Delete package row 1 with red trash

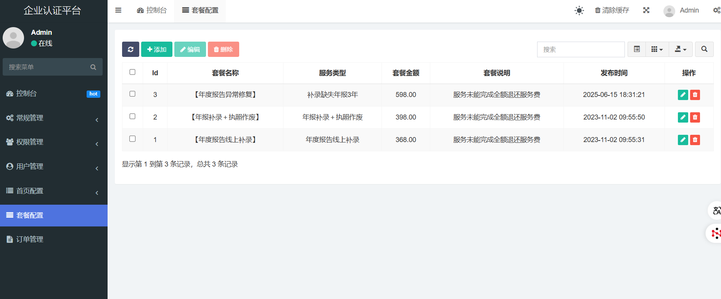pos(695,140)
